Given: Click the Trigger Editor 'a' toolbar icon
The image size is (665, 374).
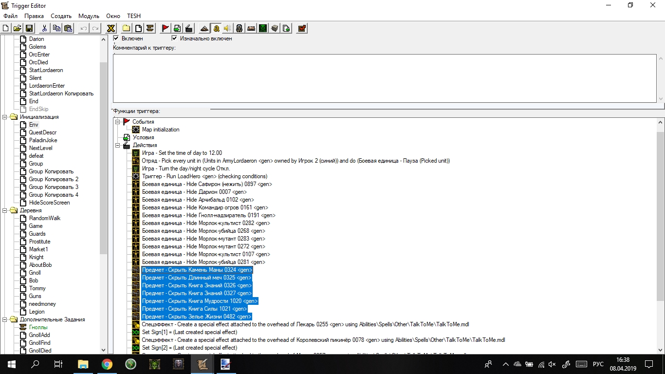Looking at the screenshot, I should (x=216, y=28).
